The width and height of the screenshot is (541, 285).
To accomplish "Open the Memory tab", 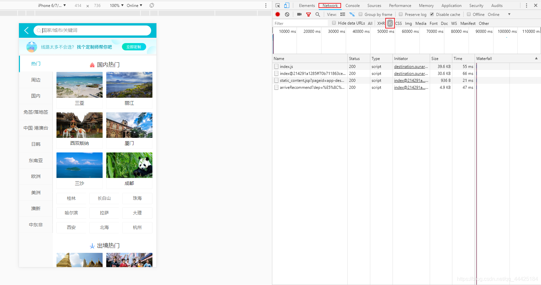I will (426, 5).
